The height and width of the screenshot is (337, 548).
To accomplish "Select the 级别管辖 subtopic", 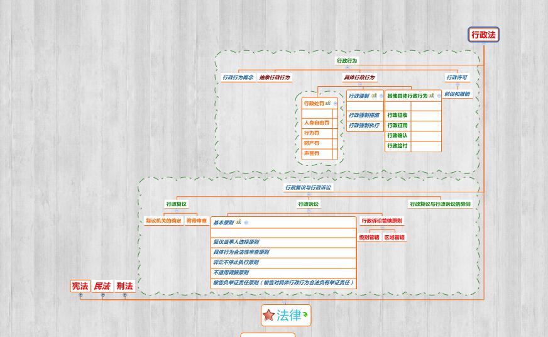I will click(x=369, y=238).
